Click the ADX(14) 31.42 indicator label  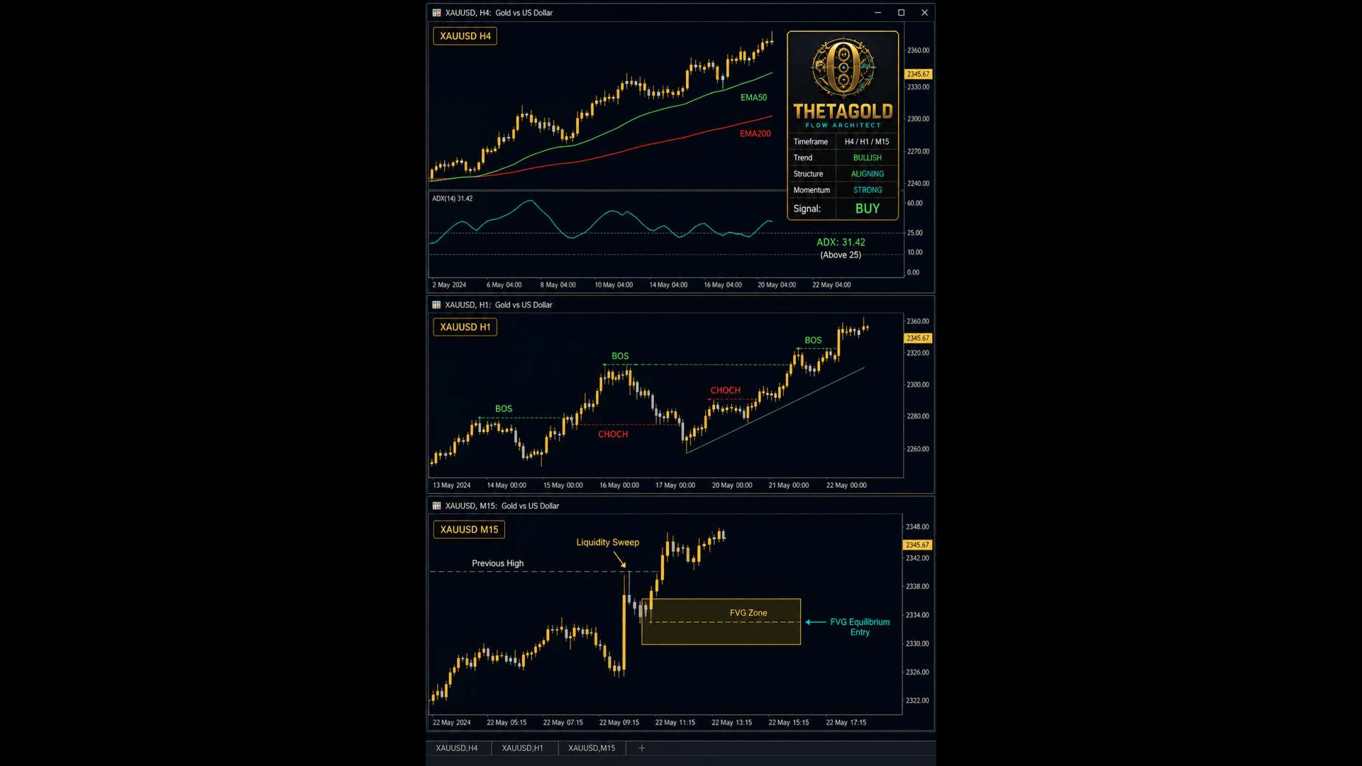point(453,199)
